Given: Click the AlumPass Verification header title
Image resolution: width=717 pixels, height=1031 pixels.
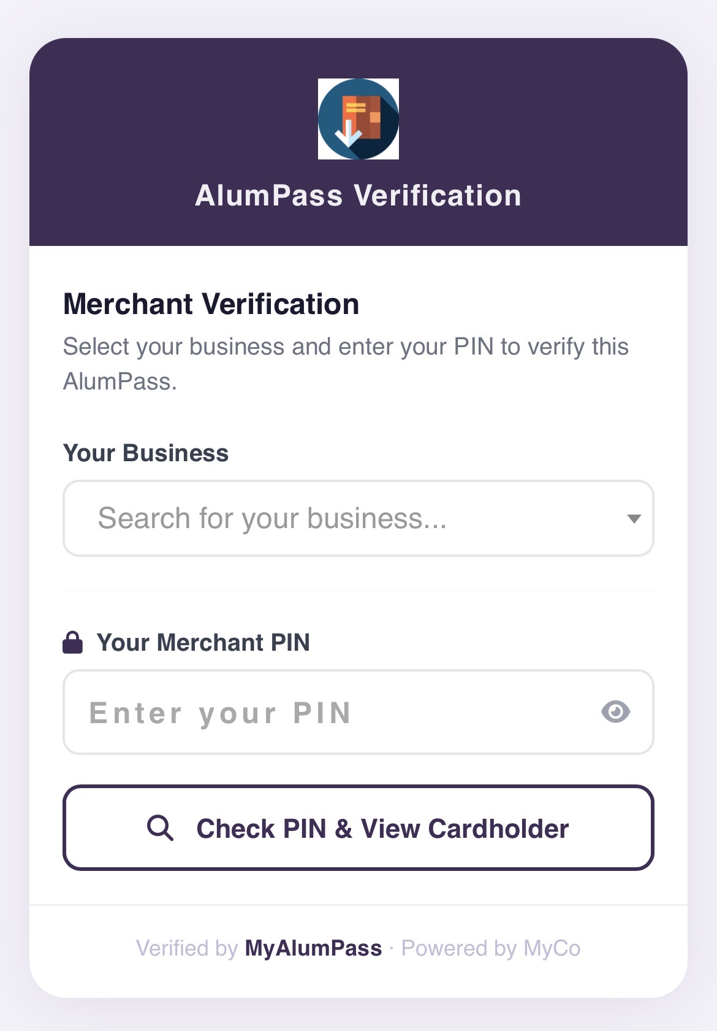Looking at the screenshot, I should [x=358, y=196].
